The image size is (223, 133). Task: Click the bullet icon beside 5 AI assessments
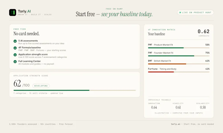pos(15,41)
